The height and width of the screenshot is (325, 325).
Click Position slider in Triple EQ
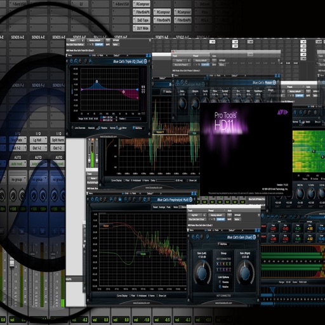click(x=133, y=119)
